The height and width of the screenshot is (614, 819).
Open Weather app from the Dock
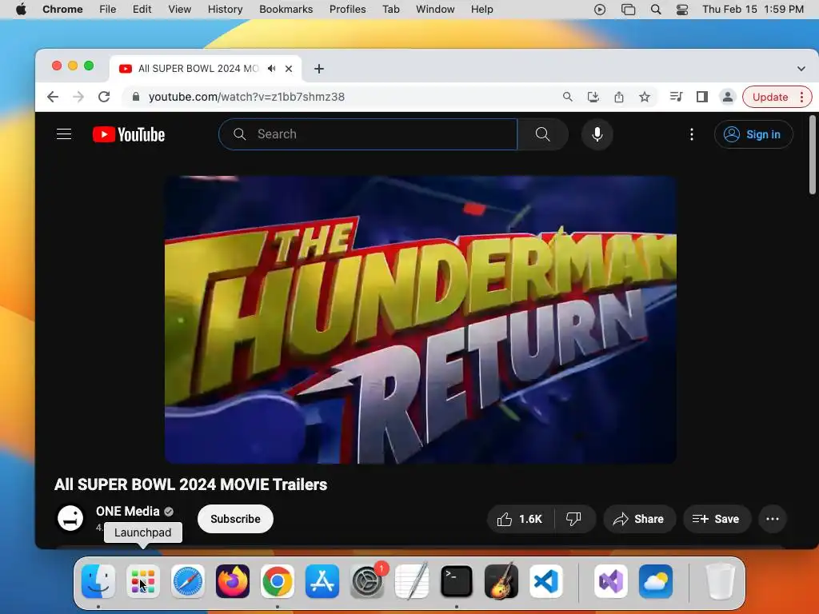(656, 581)
